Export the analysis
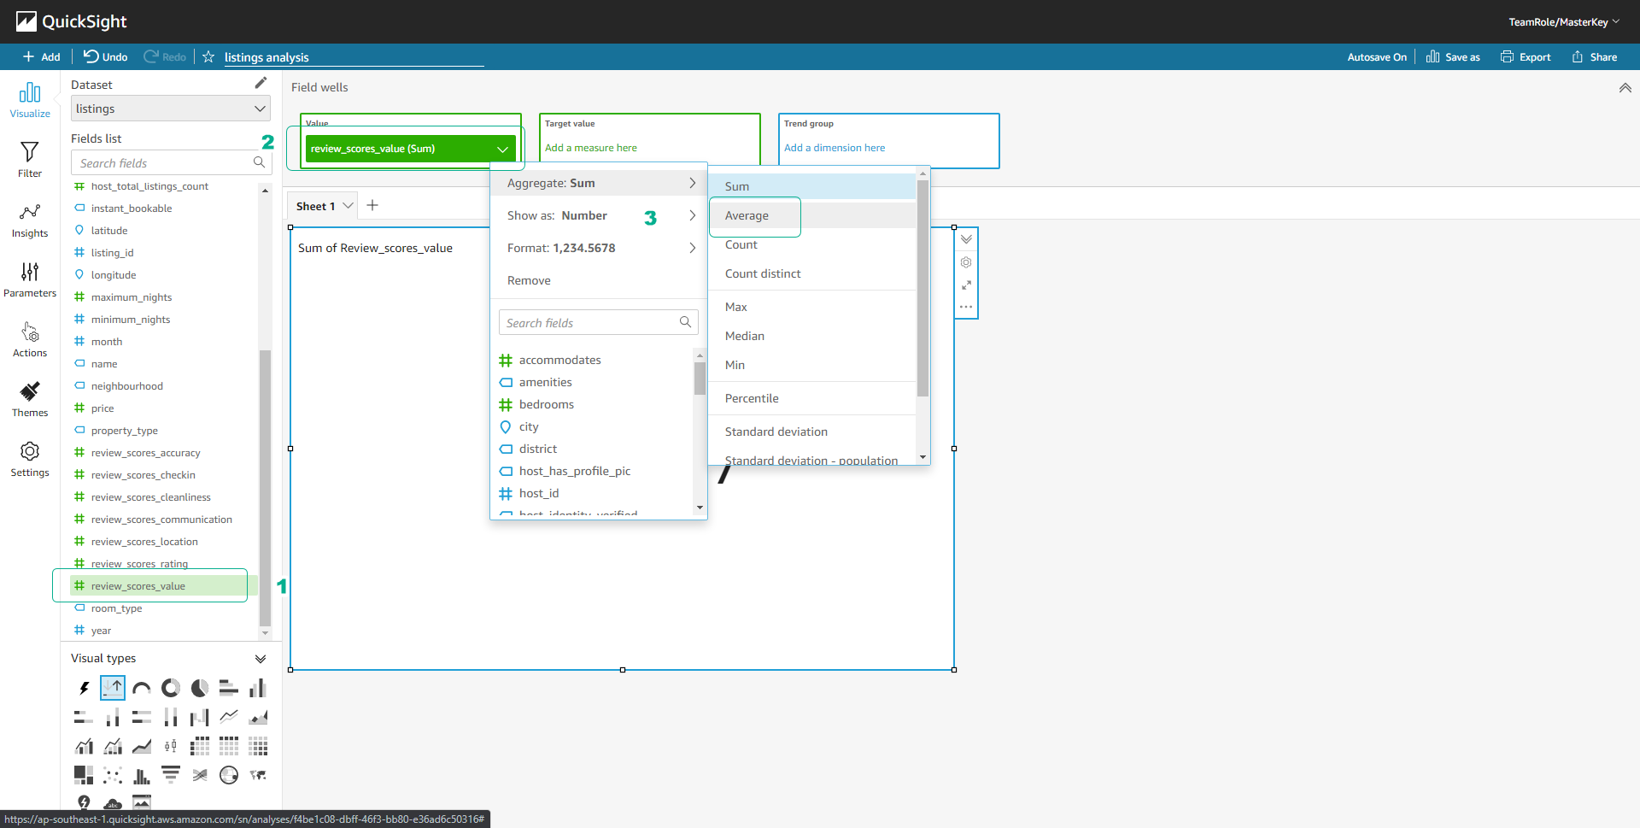Image resolution: width=1640 pixels, height=828 pixels. point(1526,56)
